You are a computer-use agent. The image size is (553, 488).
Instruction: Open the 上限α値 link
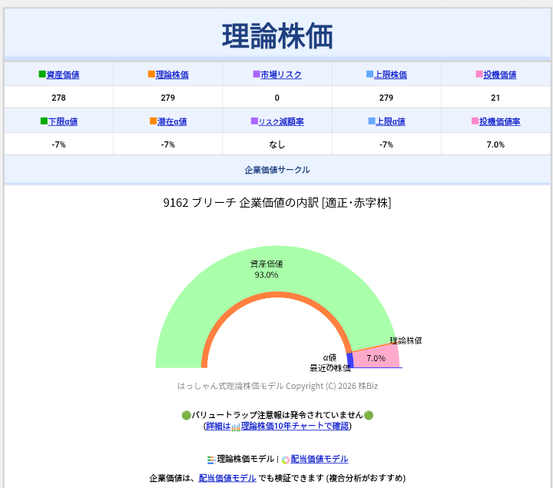(x=390, y=121)
